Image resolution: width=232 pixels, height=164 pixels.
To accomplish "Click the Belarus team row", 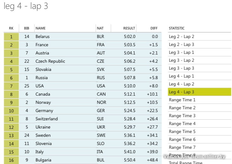I will (x=43, y=37).
